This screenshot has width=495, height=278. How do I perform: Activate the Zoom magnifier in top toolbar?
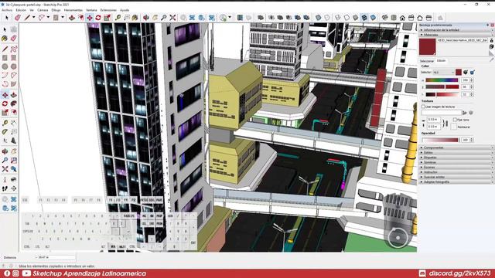tap(164, 18)
